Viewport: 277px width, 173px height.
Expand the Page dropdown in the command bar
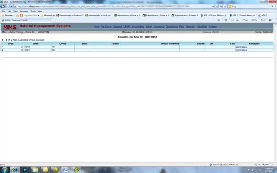tap(246, 20)
